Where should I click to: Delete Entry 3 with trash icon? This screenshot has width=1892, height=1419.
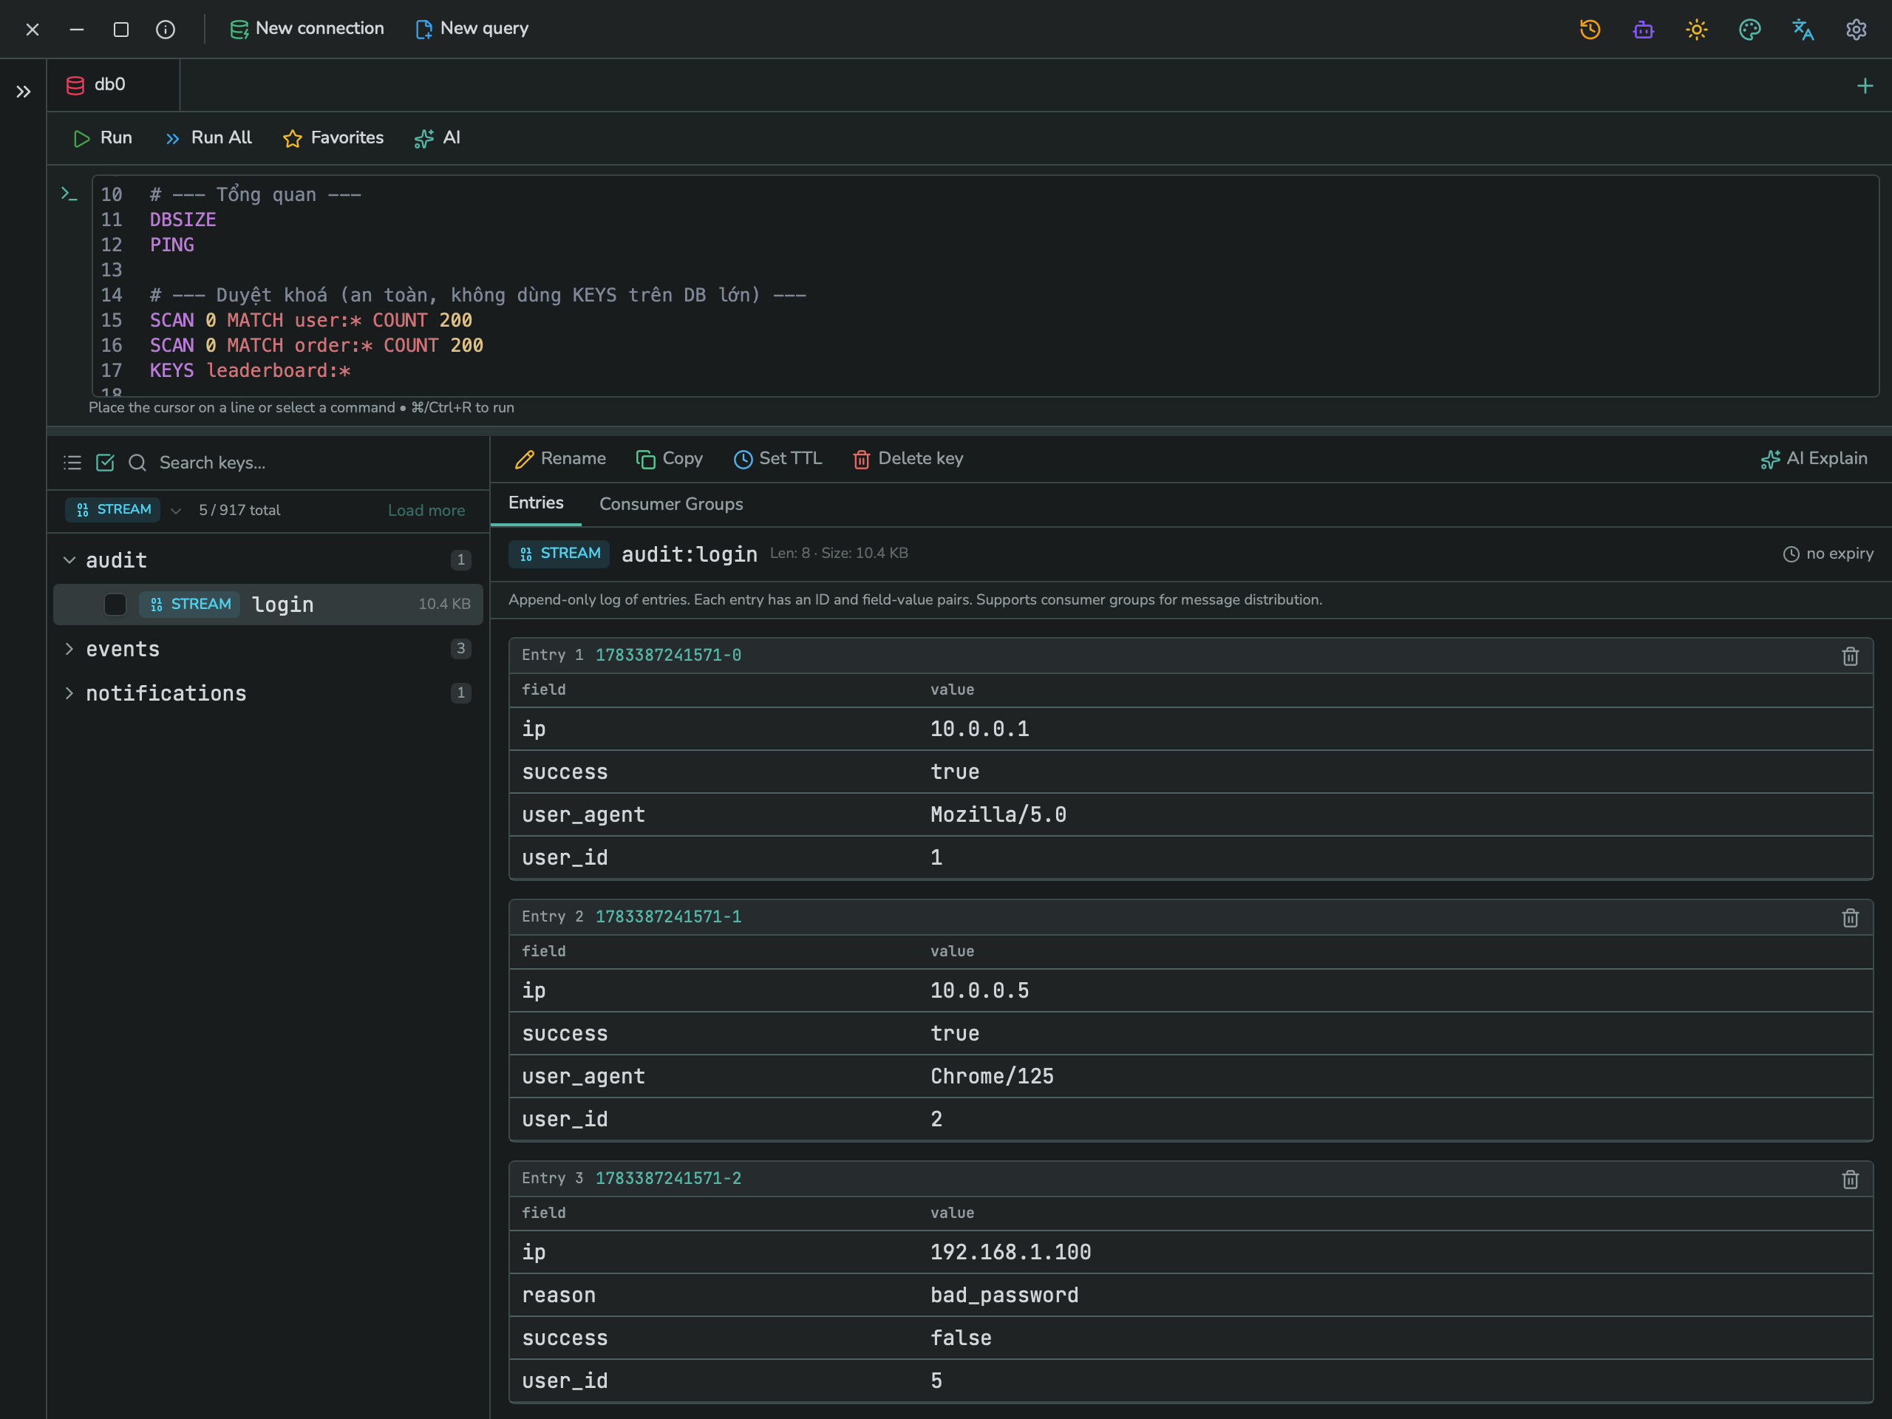pyautogui.click(x=1849, y=1180)
